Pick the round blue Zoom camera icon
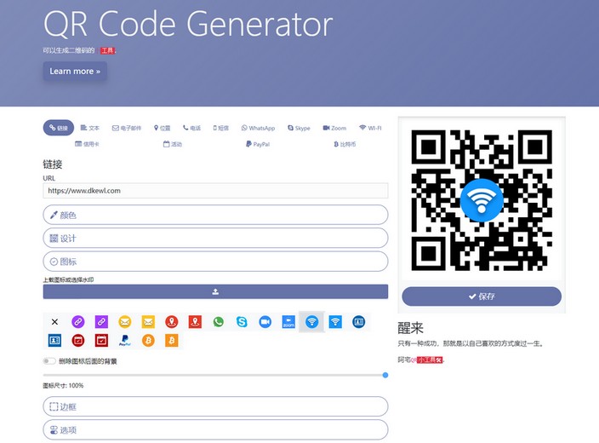This screenshot has width=599, height=443. click(x=265, y=322)
